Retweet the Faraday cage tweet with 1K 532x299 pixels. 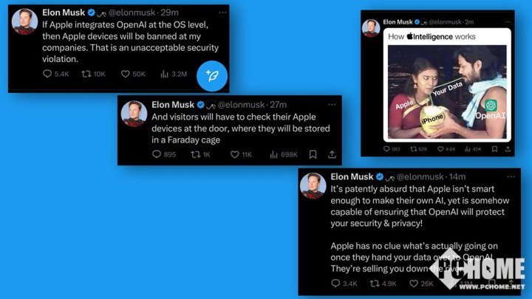[x=200, y=154]
